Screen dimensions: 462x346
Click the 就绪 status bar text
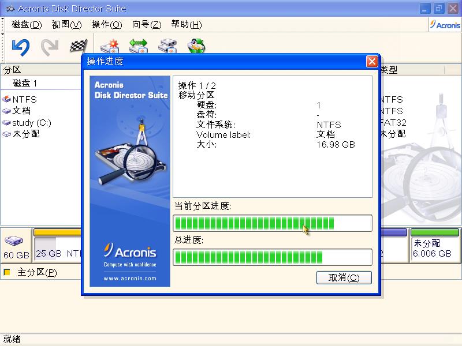click(12, 339)
